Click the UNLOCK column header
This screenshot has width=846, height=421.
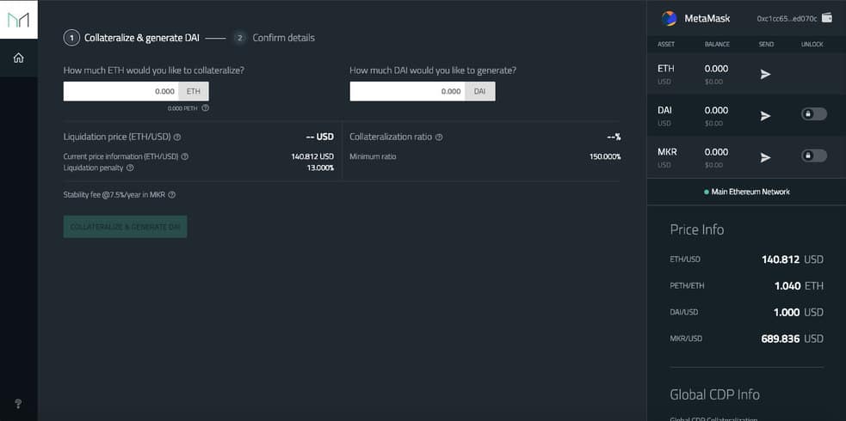(812, 44)
